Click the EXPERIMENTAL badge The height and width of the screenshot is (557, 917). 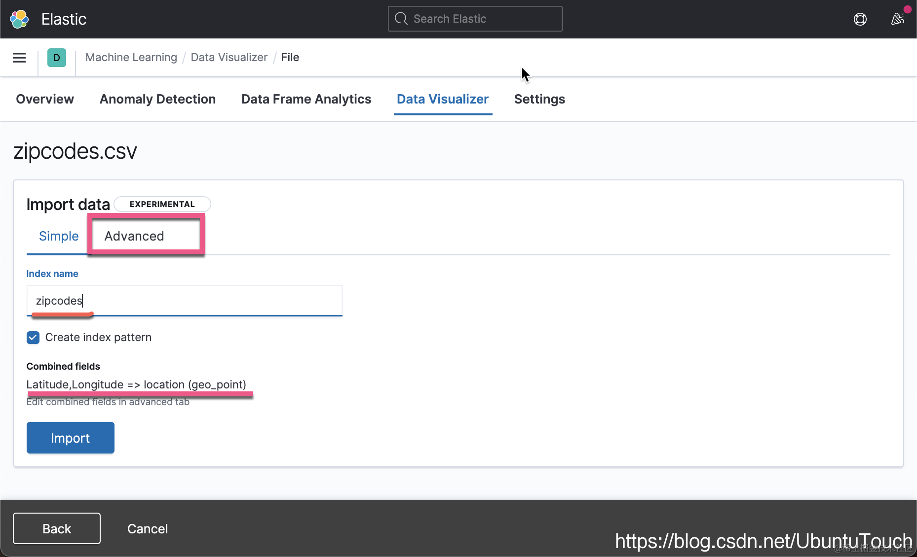tap(162, 204)
